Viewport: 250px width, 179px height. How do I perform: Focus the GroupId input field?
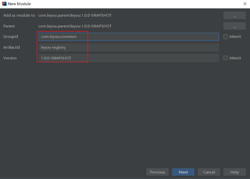pyautogui.click(x=129, y=37)
